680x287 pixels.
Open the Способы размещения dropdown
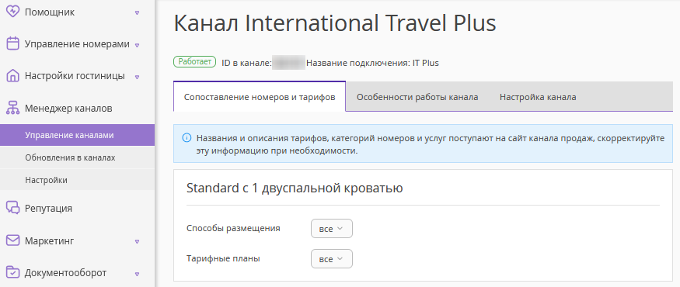point(332,229)
